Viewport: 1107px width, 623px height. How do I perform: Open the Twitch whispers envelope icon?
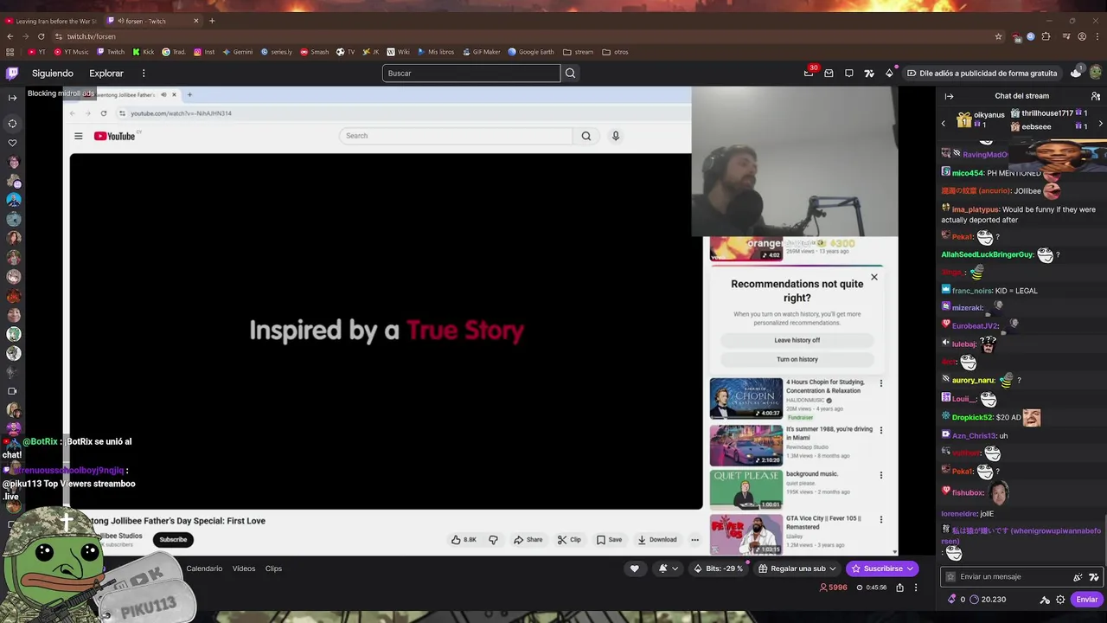pyautogui.click(x=829, y=74)
